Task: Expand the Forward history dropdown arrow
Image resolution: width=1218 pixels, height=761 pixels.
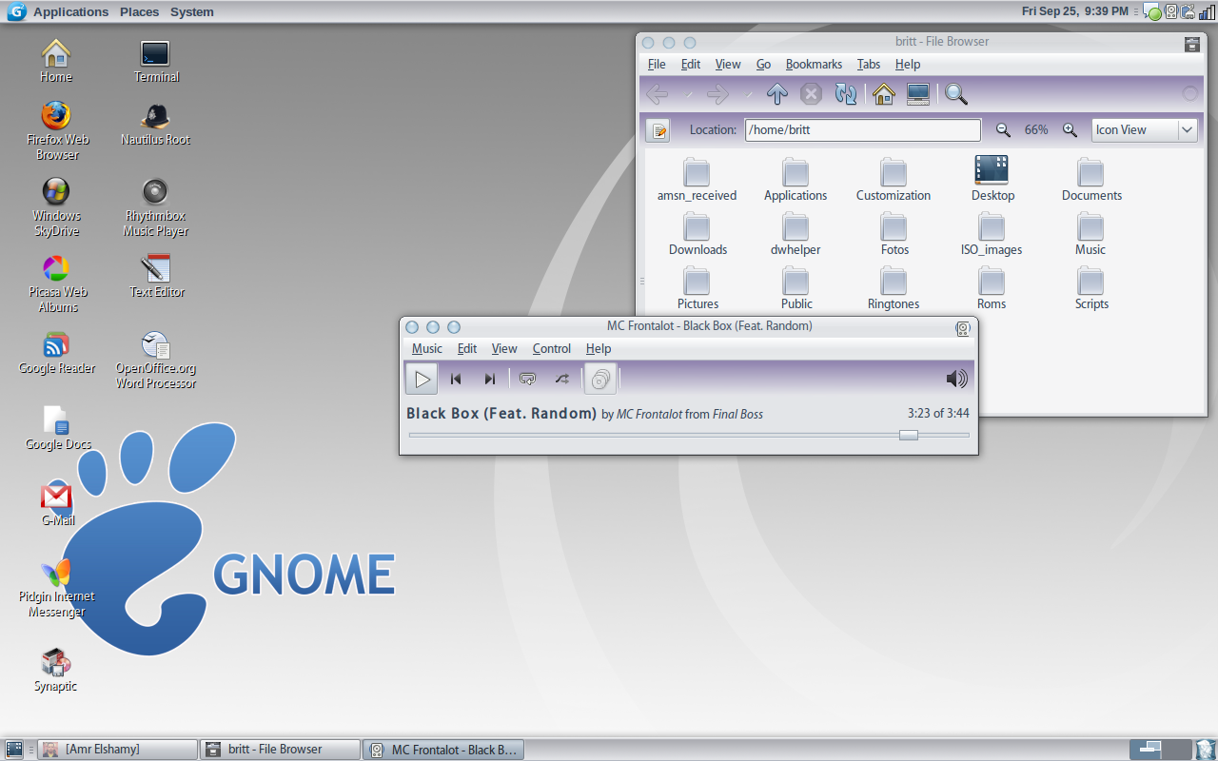Action: tap(749, 95)
